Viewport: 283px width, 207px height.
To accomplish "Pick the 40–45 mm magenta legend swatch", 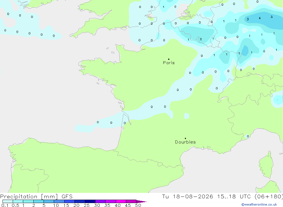I will [121, 201].
